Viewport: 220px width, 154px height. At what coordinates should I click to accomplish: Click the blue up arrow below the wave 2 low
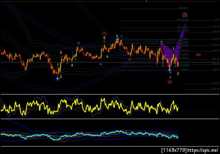click(58, 79)
